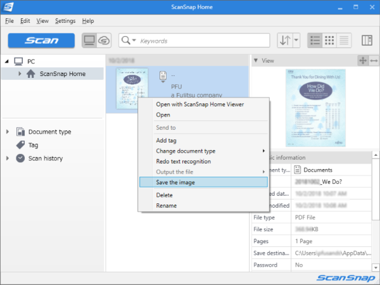This screenshot has height=285, width=380.
Task: Click the Tag label icon
Action: click(20, 145)
